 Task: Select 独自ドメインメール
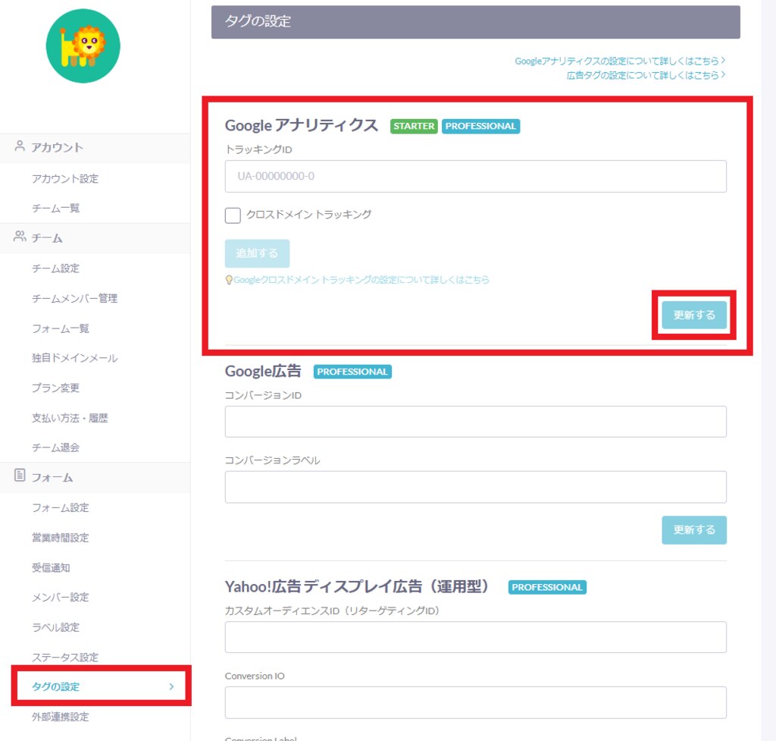click(x=75, y=358)
